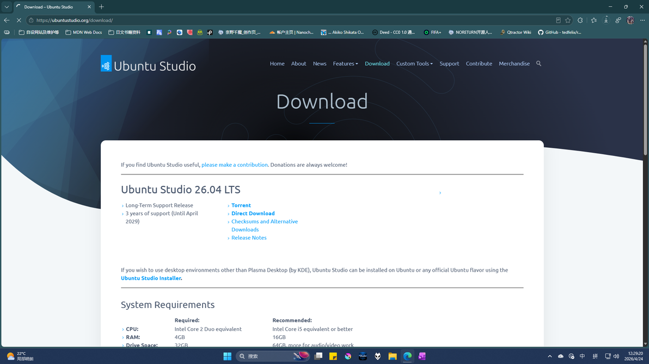
Task: Open the Akiko Shikata bookmark
Action: (x=342, y=32)
